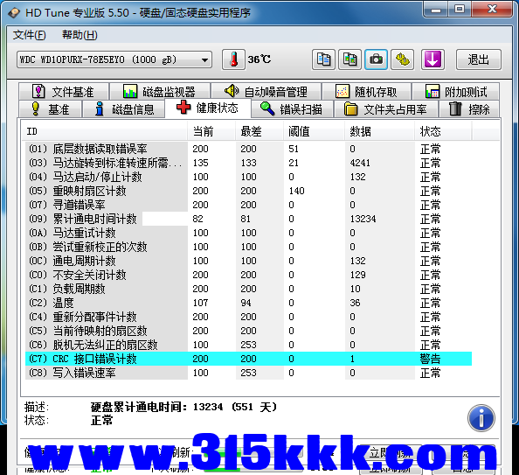The width and height of the screenshot is (519, 475).
Task: Open the 文件(F) menu
Action: click(x=29, y=34)
